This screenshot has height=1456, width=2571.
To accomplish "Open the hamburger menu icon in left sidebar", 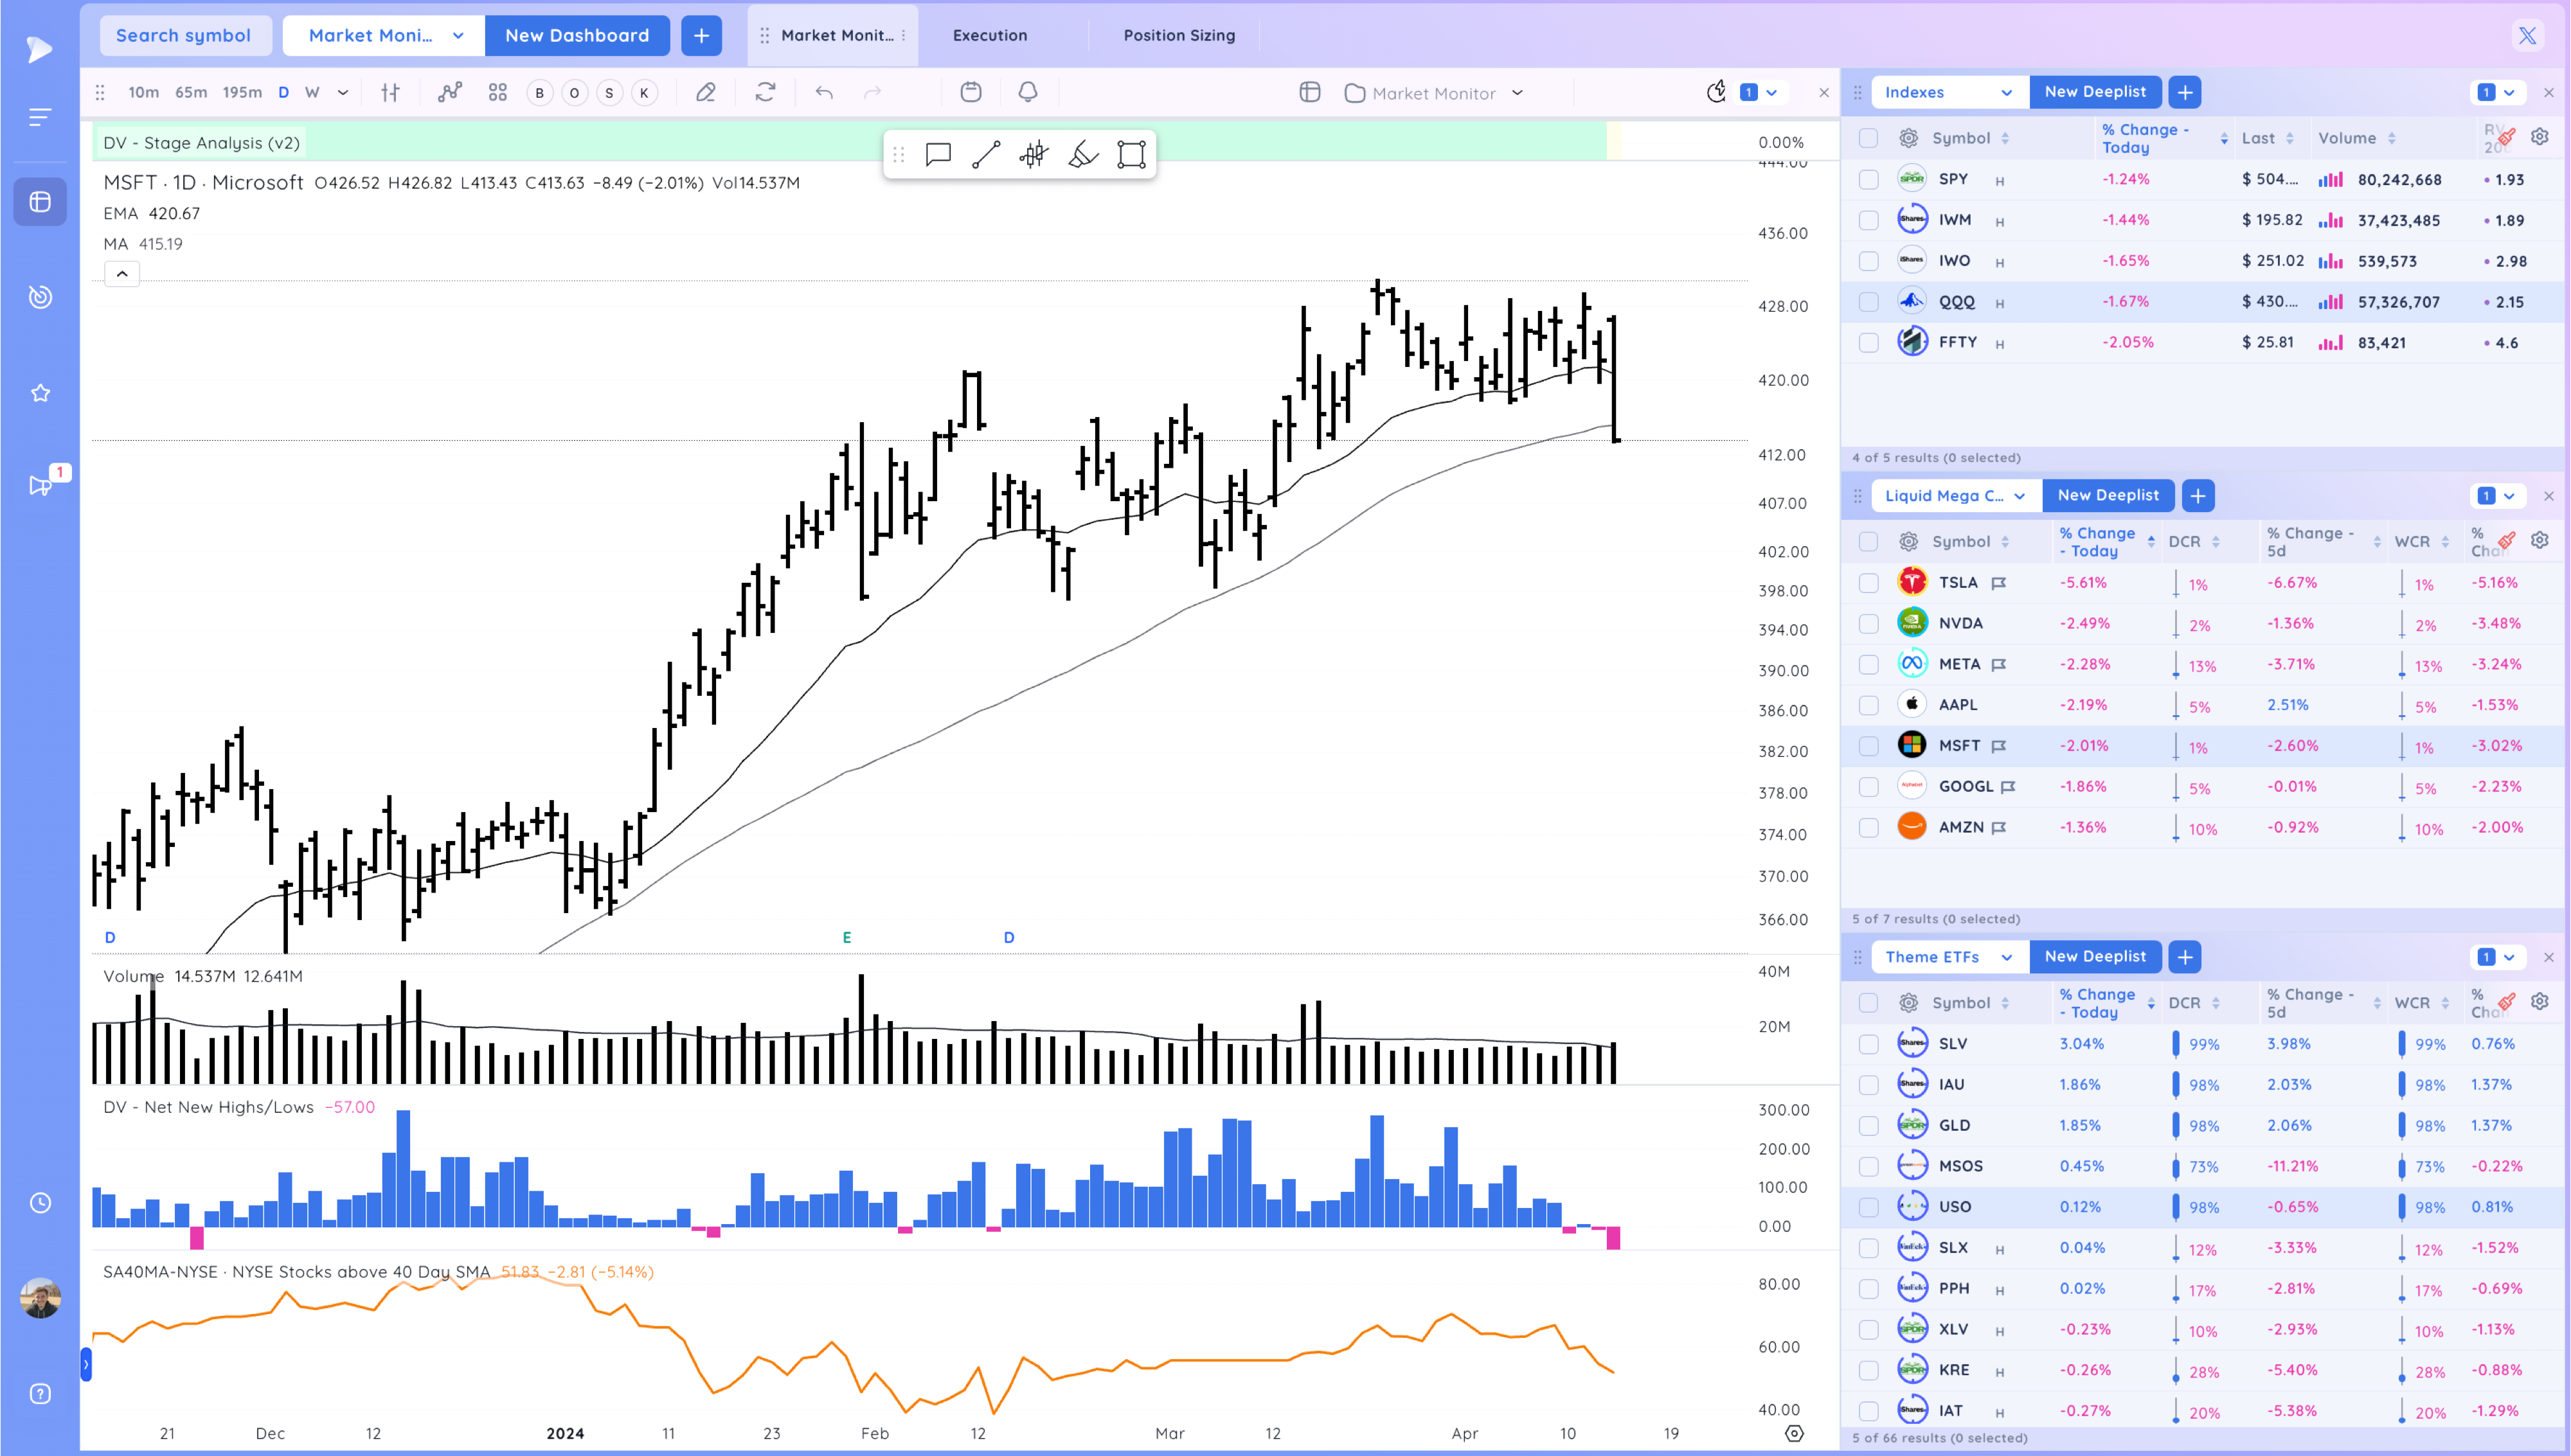I will click(40, 118).
